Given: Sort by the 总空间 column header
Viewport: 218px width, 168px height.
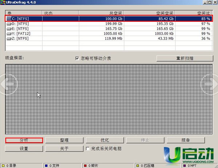Looking at the screenshot, I should [x=101, y=13].
